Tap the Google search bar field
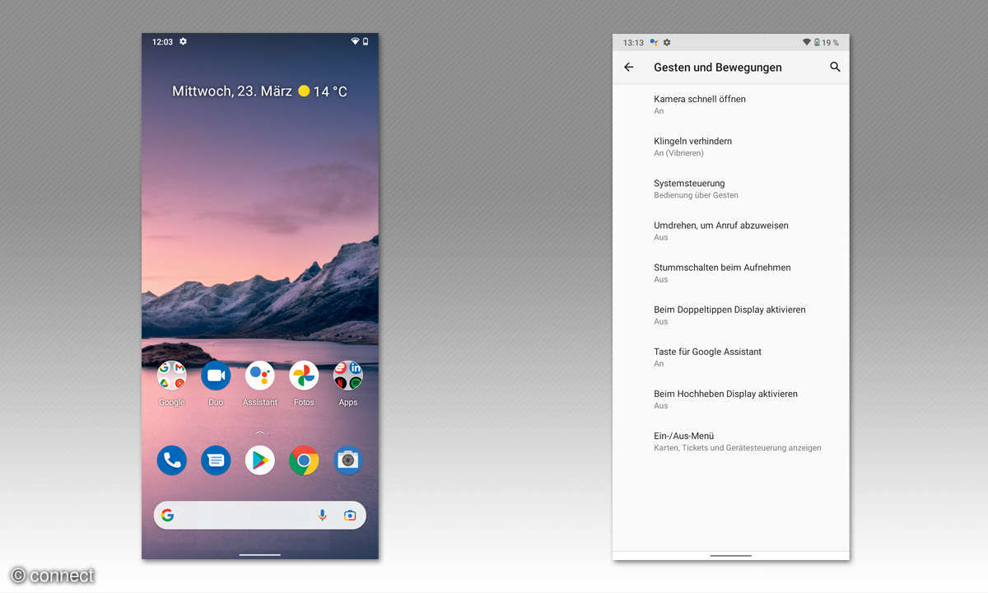 click(239, 516)
